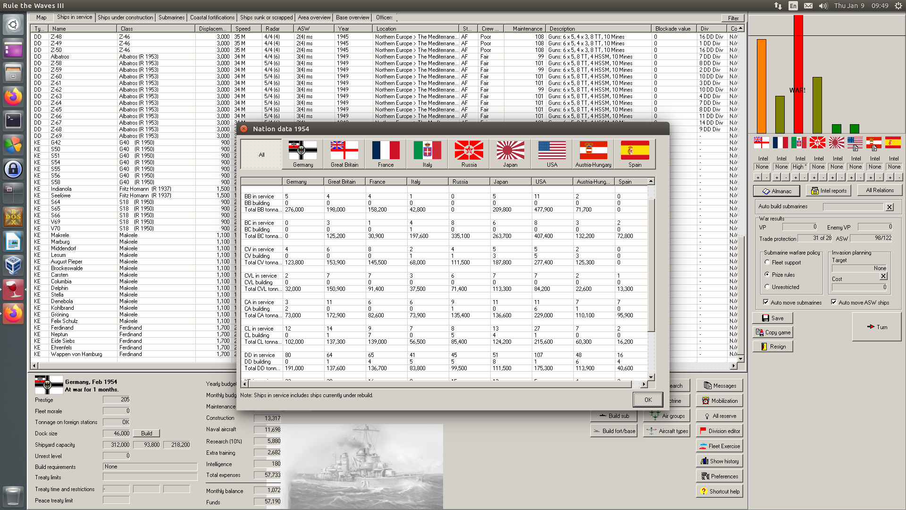Select the Italy flag in Nation data
906x510 pixels.
(x=427, y=154)
